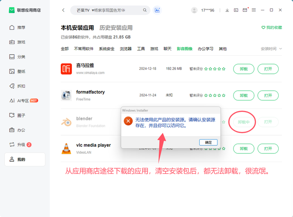This screenshot has height=217, width=293.
Task: Click the search input field
Action: click(x=110, y=10)
